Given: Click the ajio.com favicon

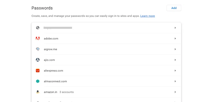Looking at the screenshot, I should point(38,60).
